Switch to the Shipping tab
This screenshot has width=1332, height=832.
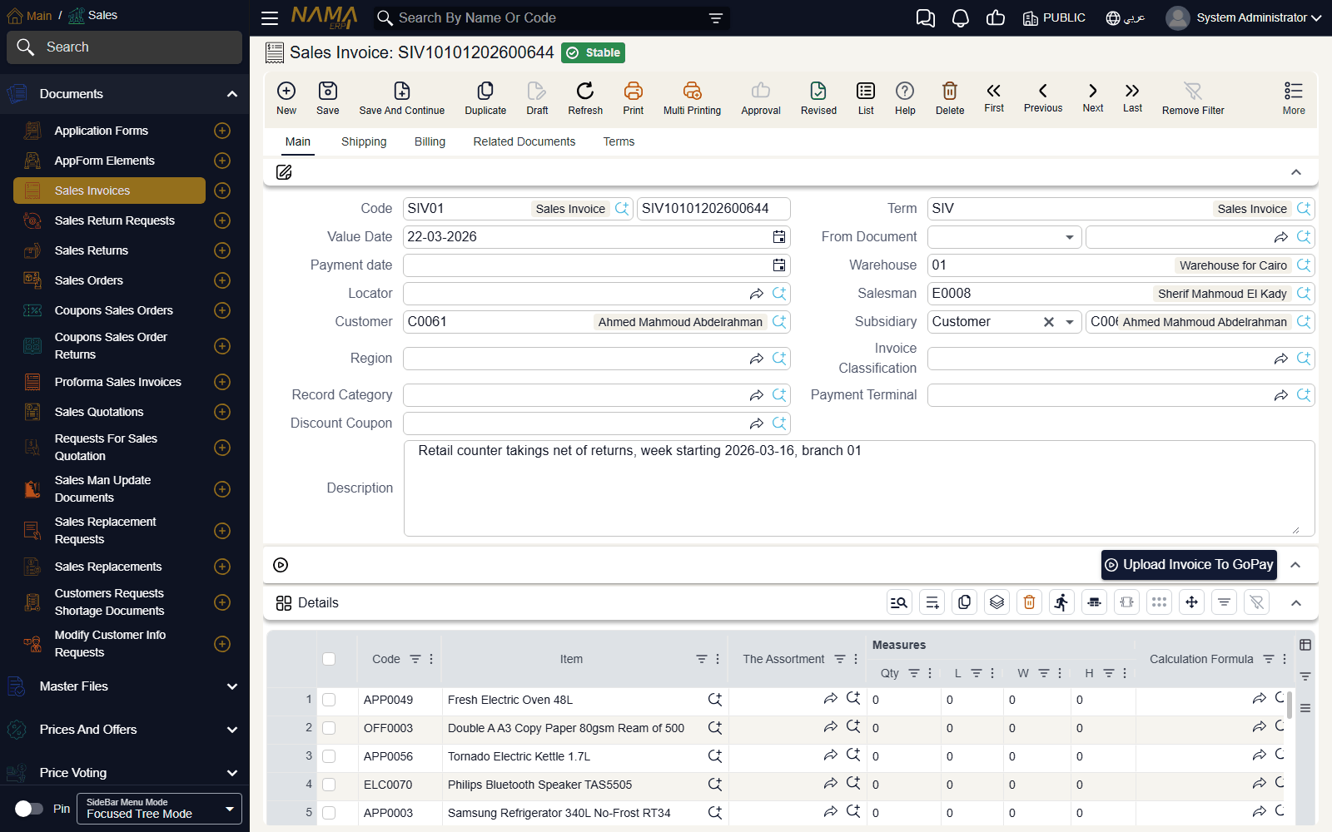click(364, 141)
